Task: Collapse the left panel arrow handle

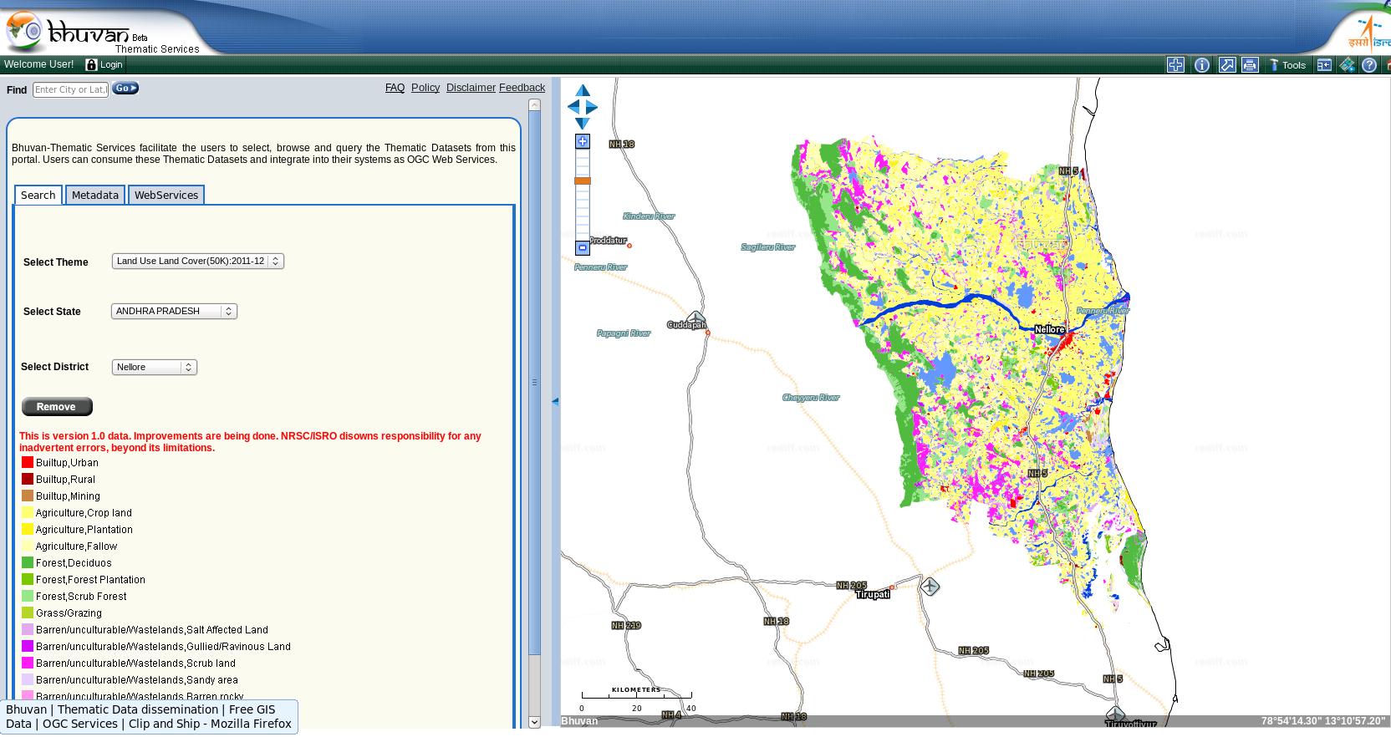Action: coord(555,401)
